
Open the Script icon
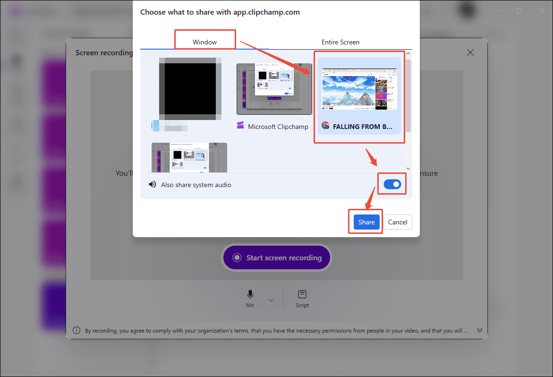point(302,294)
